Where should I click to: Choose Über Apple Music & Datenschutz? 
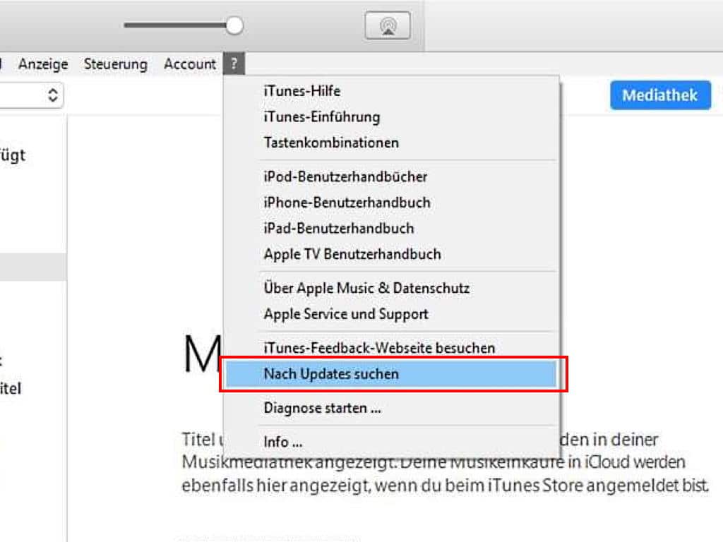pos(391,288)
